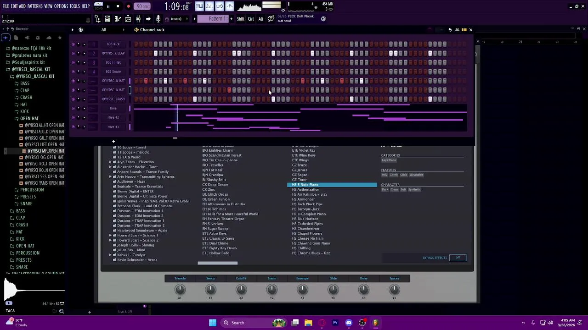This screenshot has height=330, width=588.
Task: Click the microphone recording icon
Action: [158, 19]
